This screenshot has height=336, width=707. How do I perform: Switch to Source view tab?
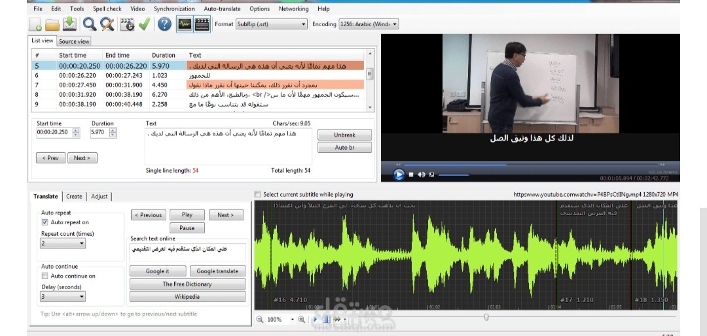tap(74, 41)
